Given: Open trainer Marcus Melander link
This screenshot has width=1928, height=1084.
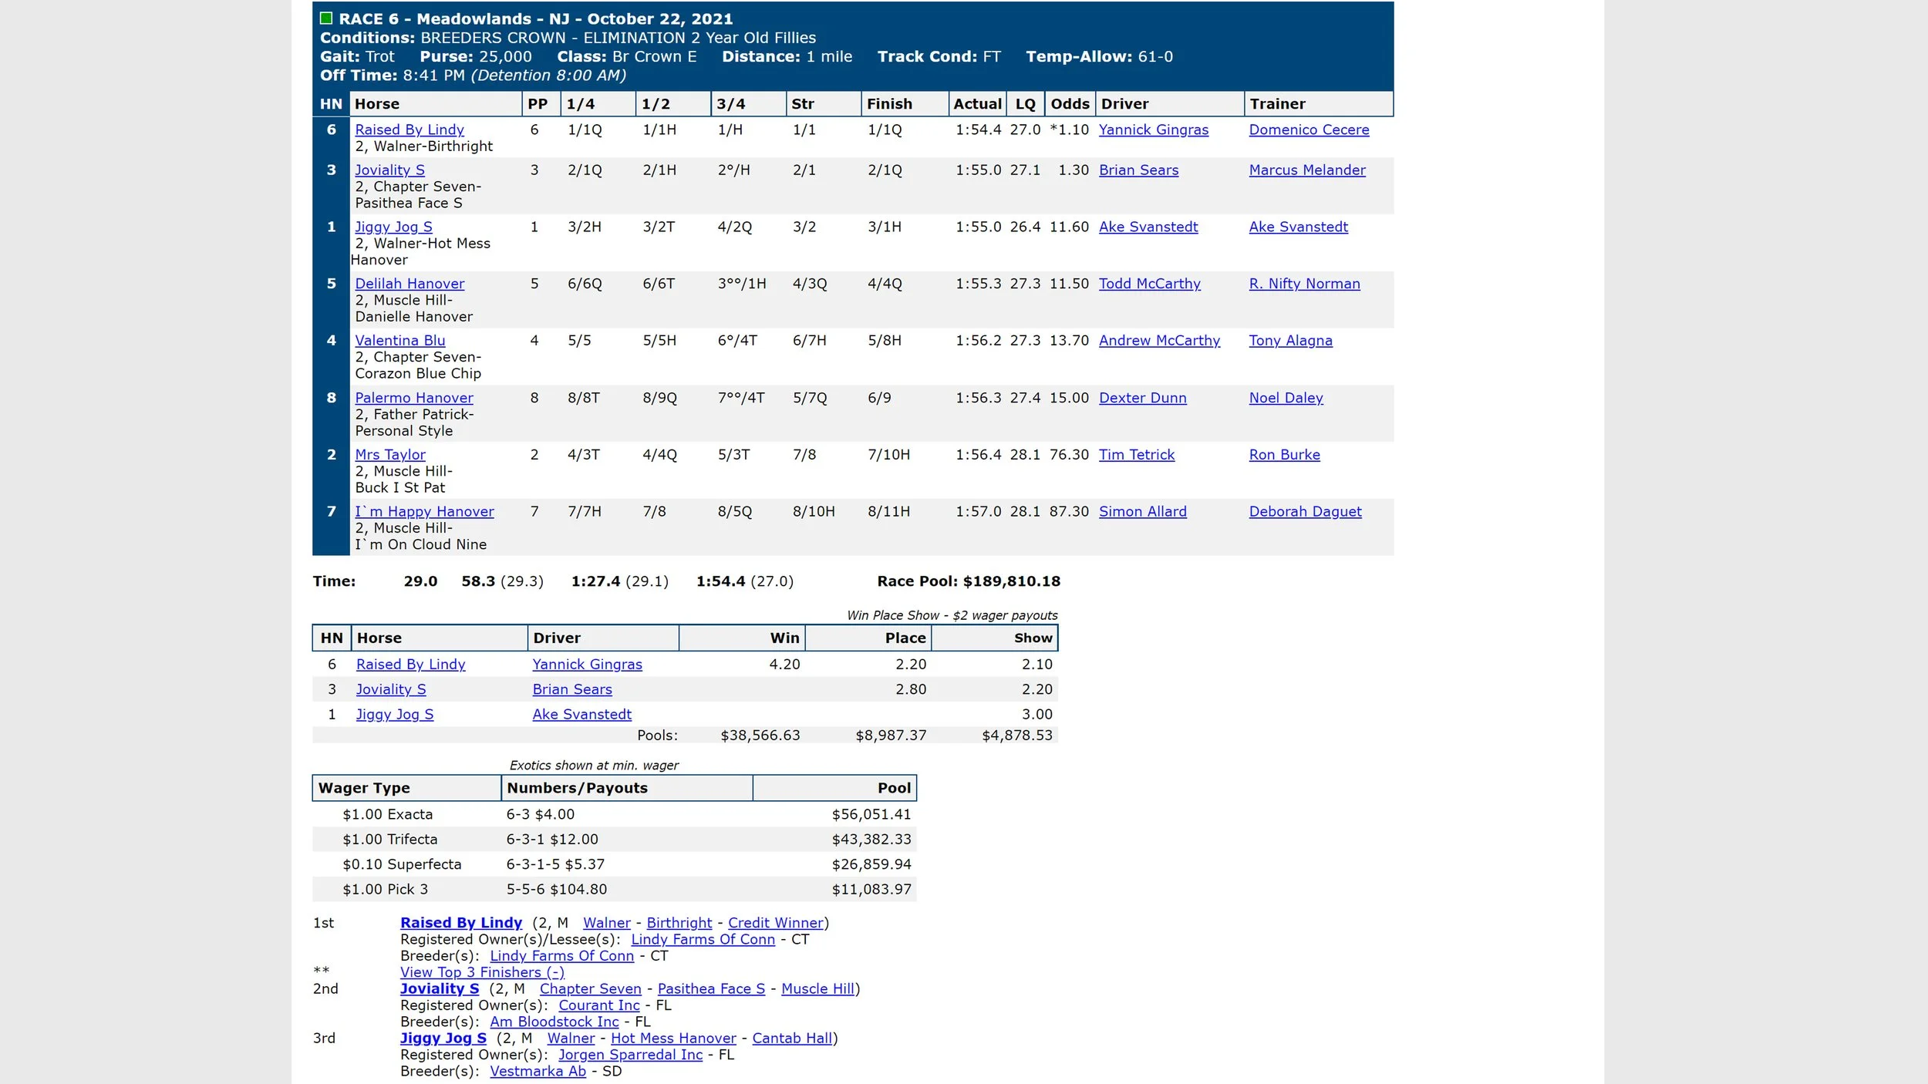Looking at the screenshot, I should click(x=1307, y=170).
